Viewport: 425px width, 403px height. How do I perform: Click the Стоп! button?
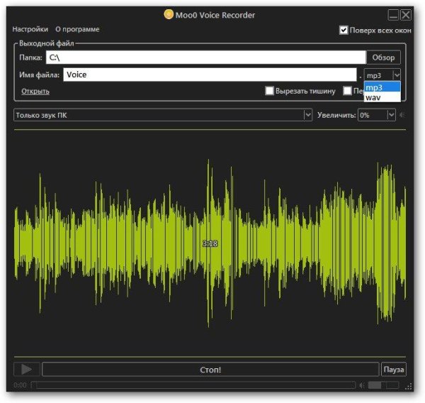tap(210, 370)
